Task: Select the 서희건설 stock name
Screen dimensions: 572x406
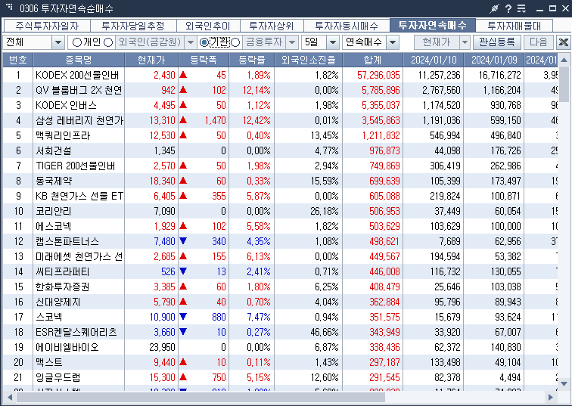Action: [53, 150]
